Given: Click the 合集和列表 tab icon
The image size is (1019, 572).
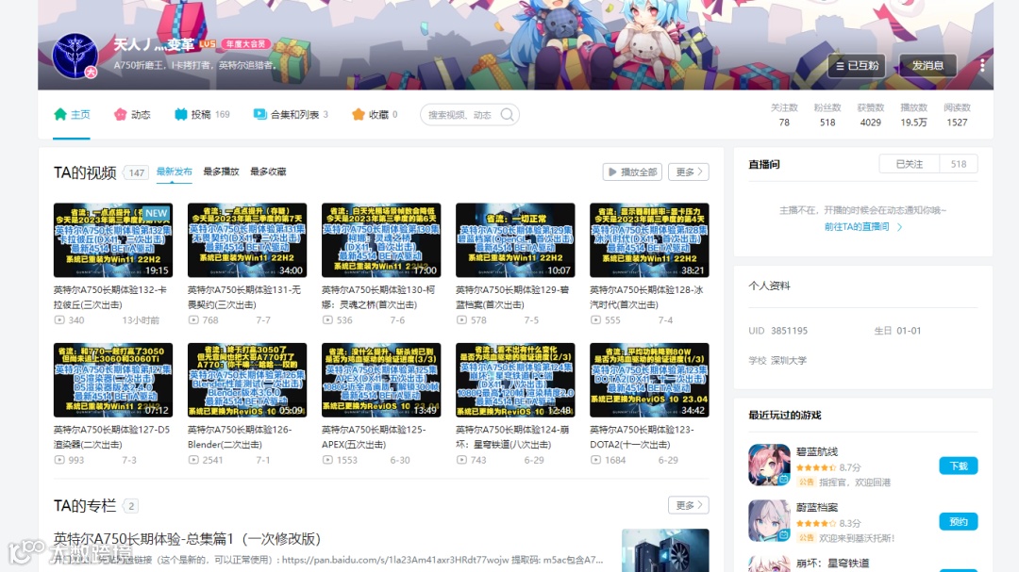Looking at the screenshot, I should pos(260,114).
